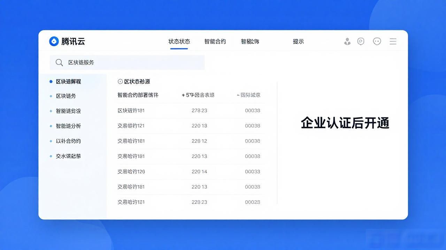The width and height of the screenshot is (446, 250).
Task: Click the last-row code beside 228 23
Action: pyautogui.click(x=253, y=202)
